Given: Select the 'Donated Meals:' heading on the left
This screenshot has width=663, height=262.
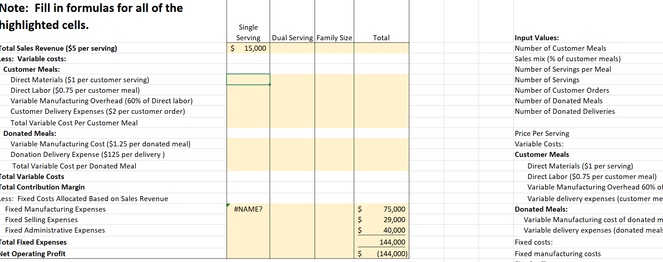Looking at the screenshot, I should pos(30,133).
